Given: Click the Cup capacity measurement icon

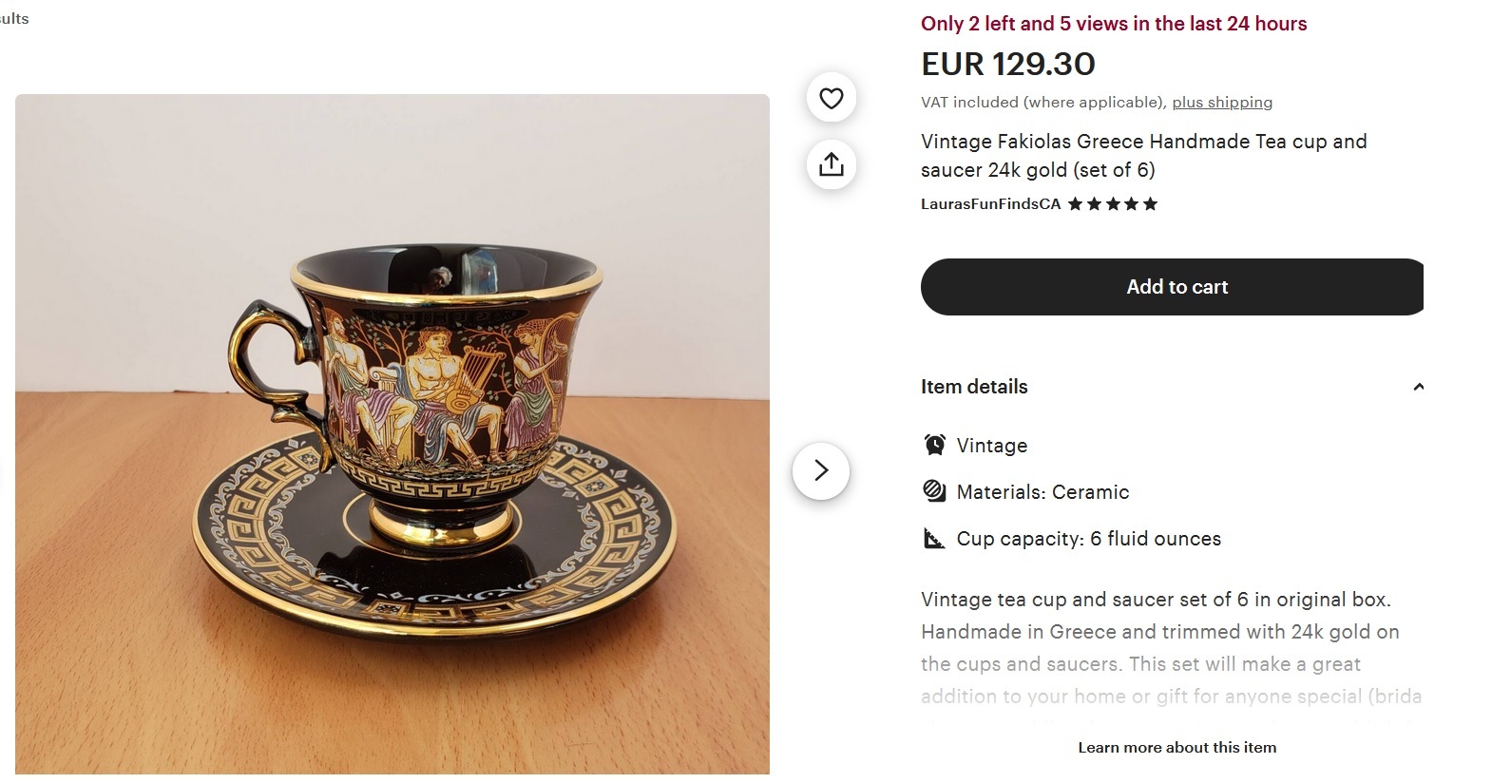Looking at the screenshot, I should pyautogui.click(x=935, y=539).
